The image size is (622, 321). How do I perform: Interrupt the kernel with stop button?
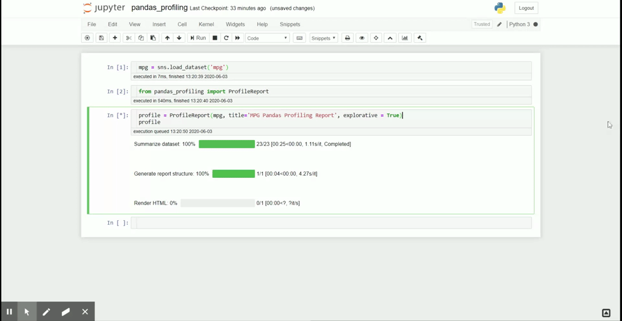point(215,38)
